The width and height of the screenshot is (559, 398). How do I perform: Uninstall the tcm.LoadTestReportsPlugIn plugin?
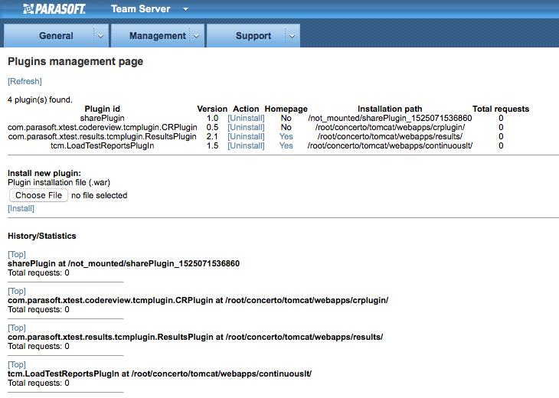246,146
